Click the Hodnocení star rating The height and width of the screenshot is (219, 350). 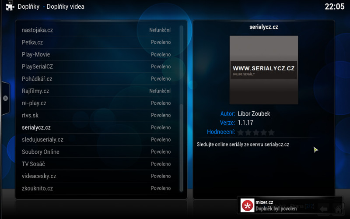coord(256,132)
